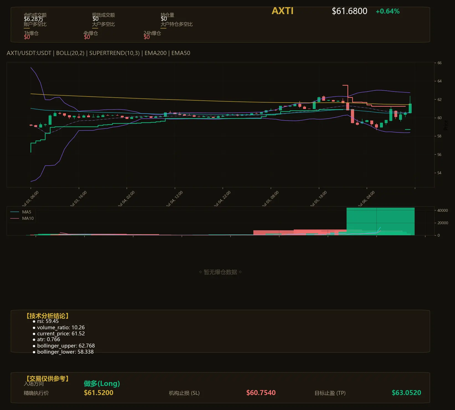
Task: Select the 20000 volume axis label
Action: click(443, 223)
